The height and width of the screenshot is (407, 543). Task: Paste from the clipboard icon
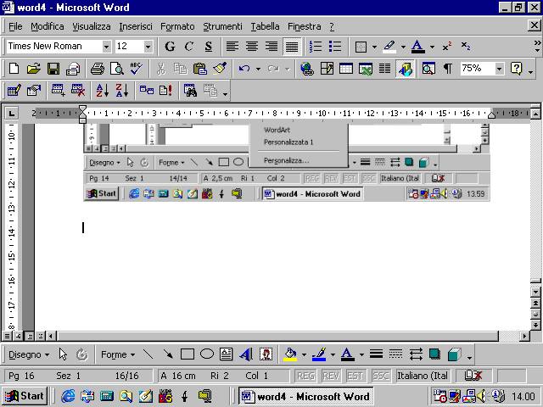[x=200, y=69]
